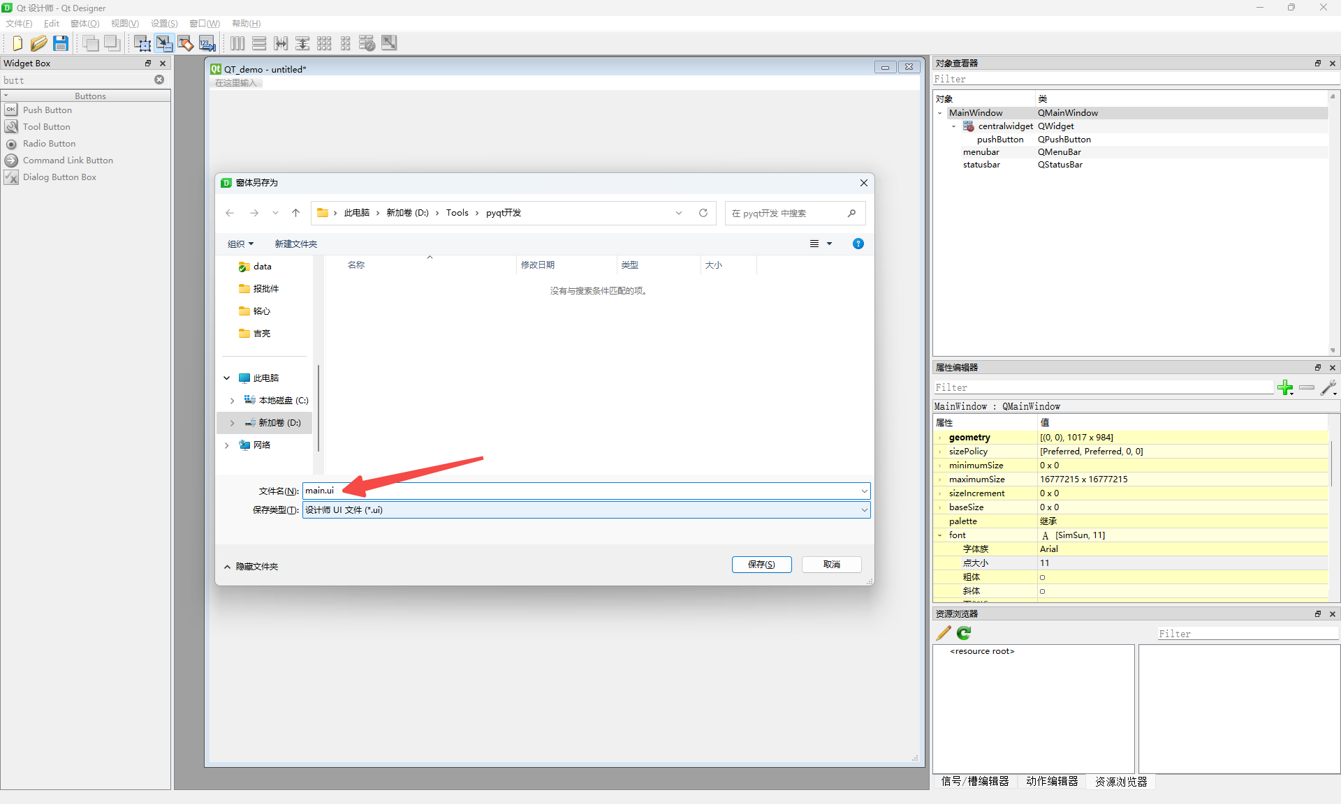The height and width of the screenshot is (804, 1341).
Task: Select the Edit Tab Order icon
Action: point(207,43)
